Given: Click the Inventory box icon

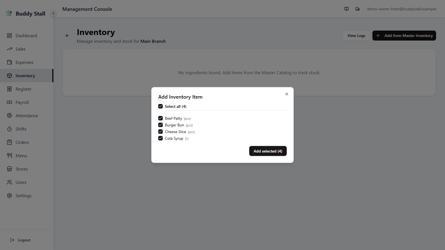Looking at the screenshot, I should click(x=9, y=76).
